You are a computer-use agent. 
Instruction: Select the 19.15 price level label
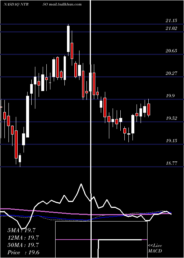[x=171, y=141]
